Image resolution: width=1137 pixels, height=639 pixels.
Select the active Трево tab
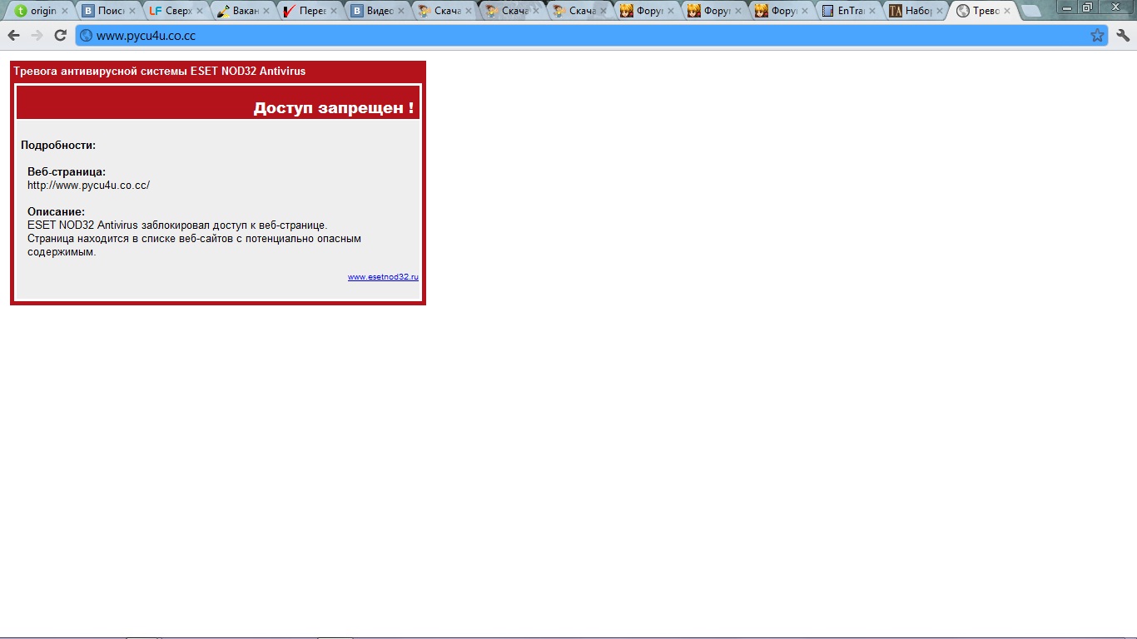click(982, 12)
